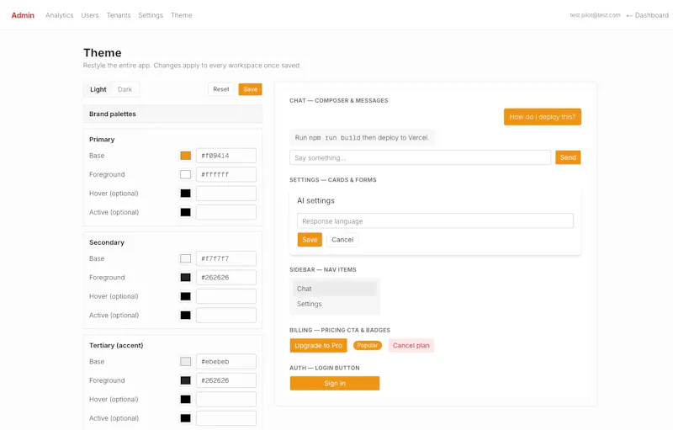Screen dimensions: 673x430
Task: Open Primary Active color swatch
Action: [x=185, y=212]
